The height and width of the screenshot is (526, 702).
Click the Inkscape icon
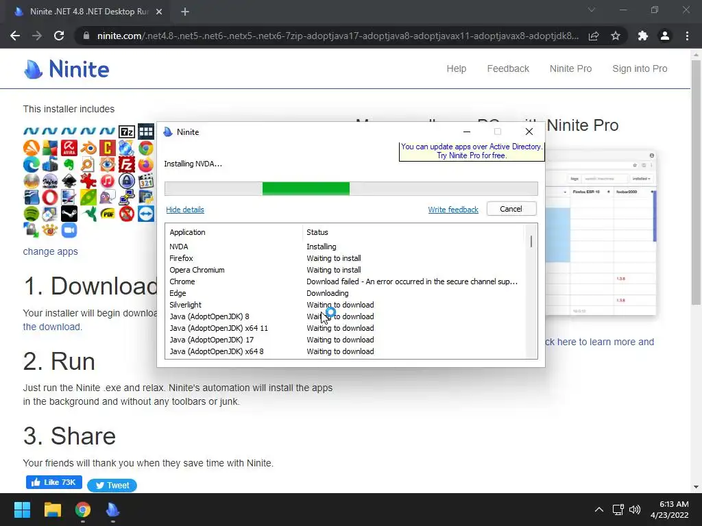click(x=69, y=181)
